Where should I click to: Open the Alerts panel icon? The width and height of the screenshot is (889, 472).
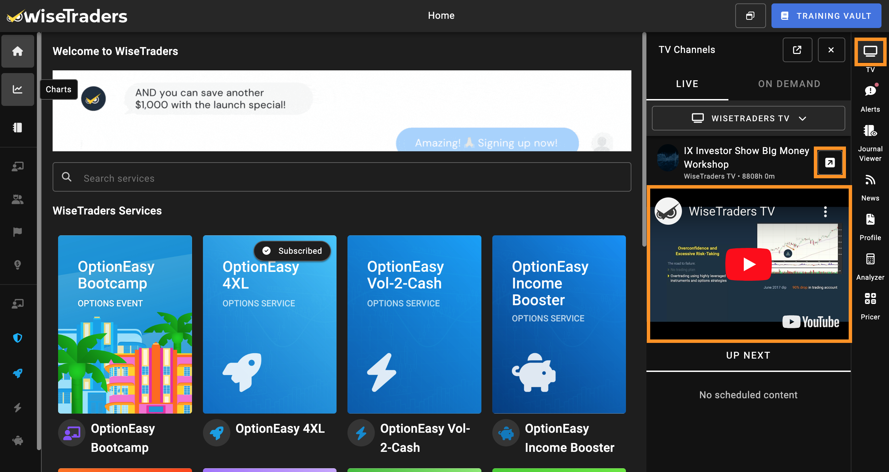pyautogui.click(x=870, y=91)
